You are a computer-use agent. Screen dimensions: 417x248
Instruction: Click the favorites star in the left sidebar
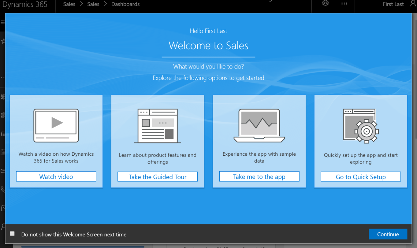[x=2, y=40]
